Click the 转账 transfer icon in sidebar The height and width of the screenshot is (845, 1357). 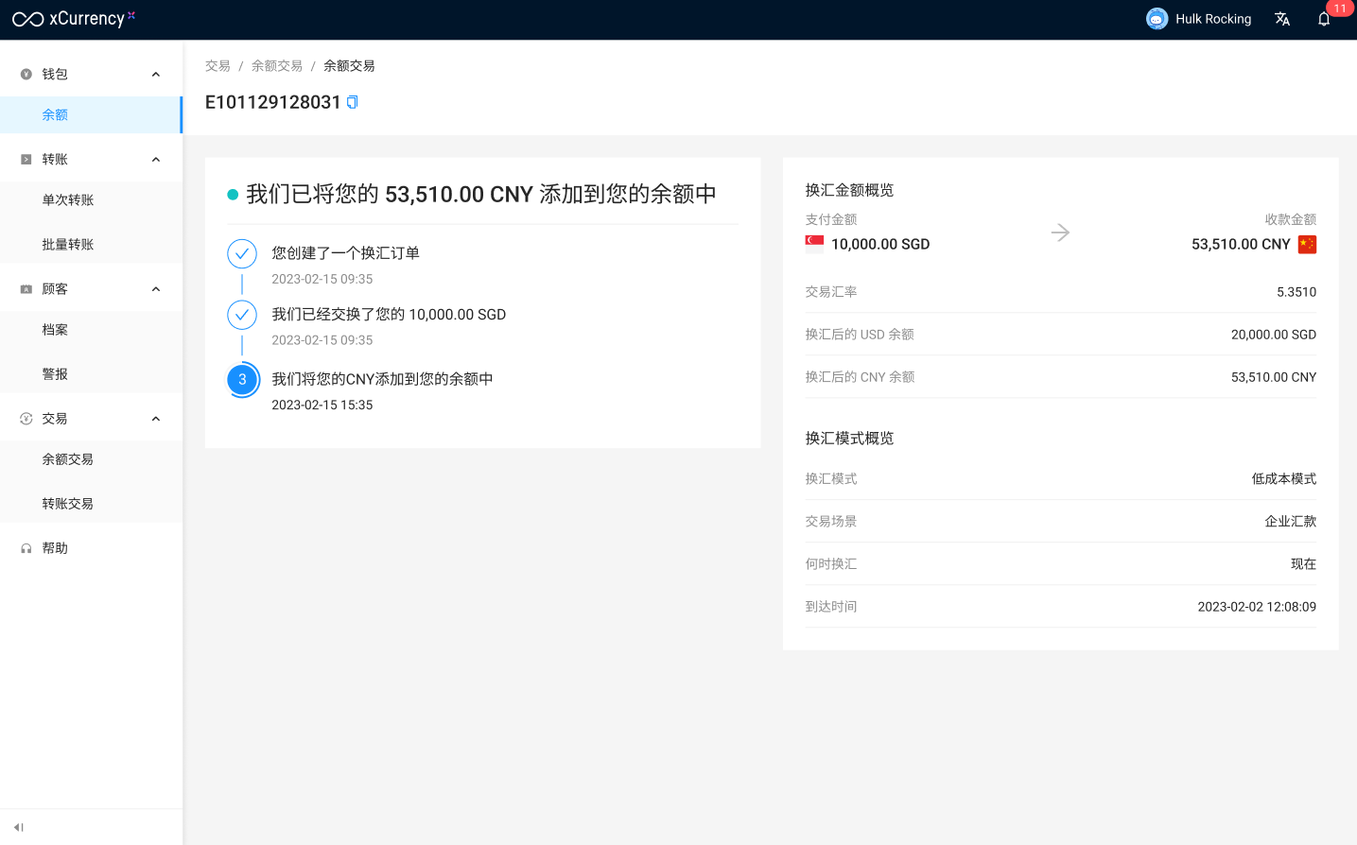click(x=26, y=160)
